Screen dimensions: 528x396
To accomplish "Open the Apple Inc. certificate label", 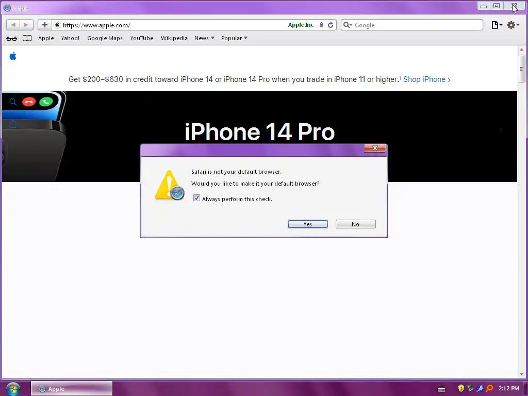I will (301, 25).
